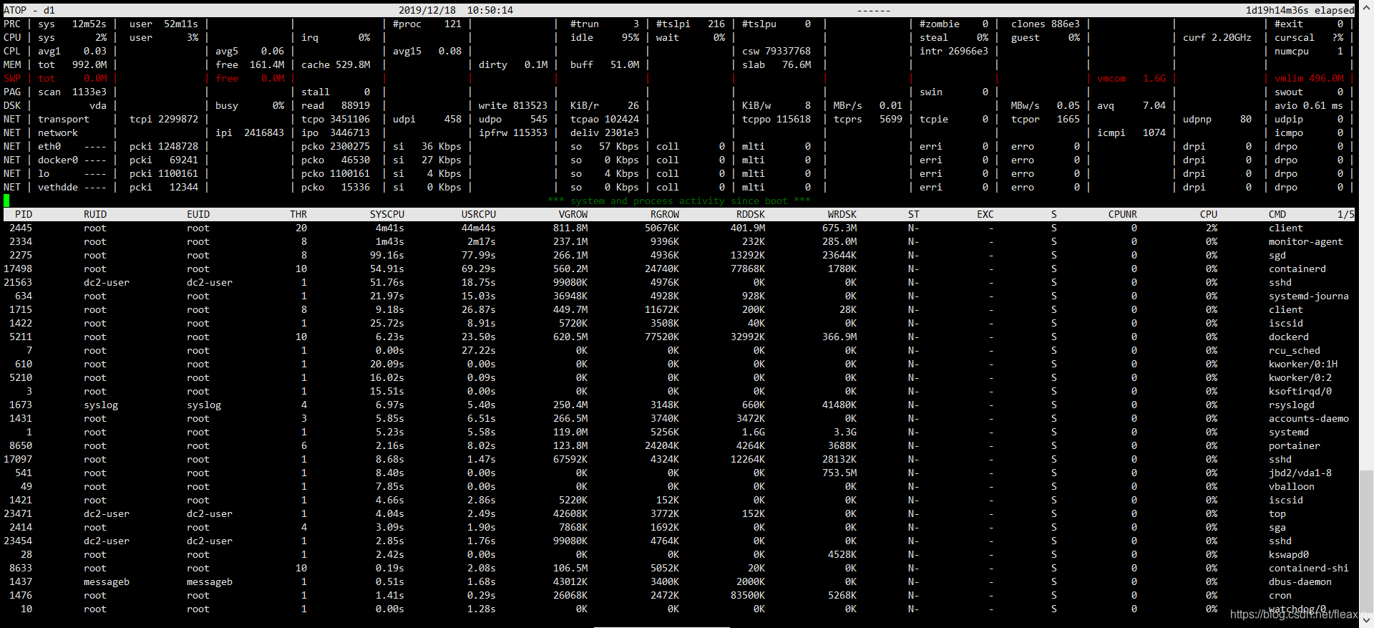Click the ATOP - d1 title text
Screen dimensions: 1374x628
coord(29,10)
